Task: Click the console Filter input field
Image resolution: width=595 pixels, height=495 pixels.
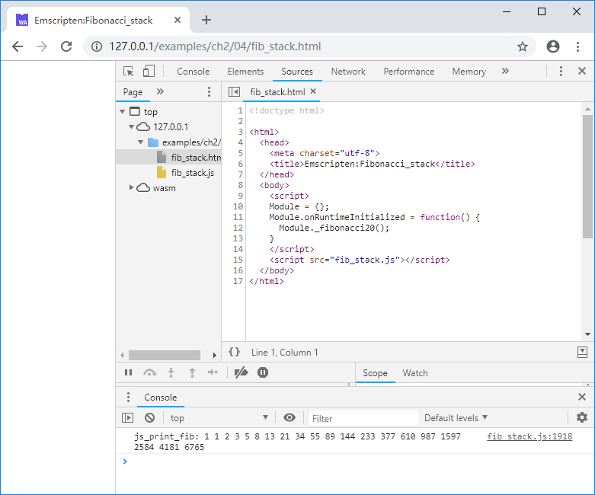Action: coord(363,418)
